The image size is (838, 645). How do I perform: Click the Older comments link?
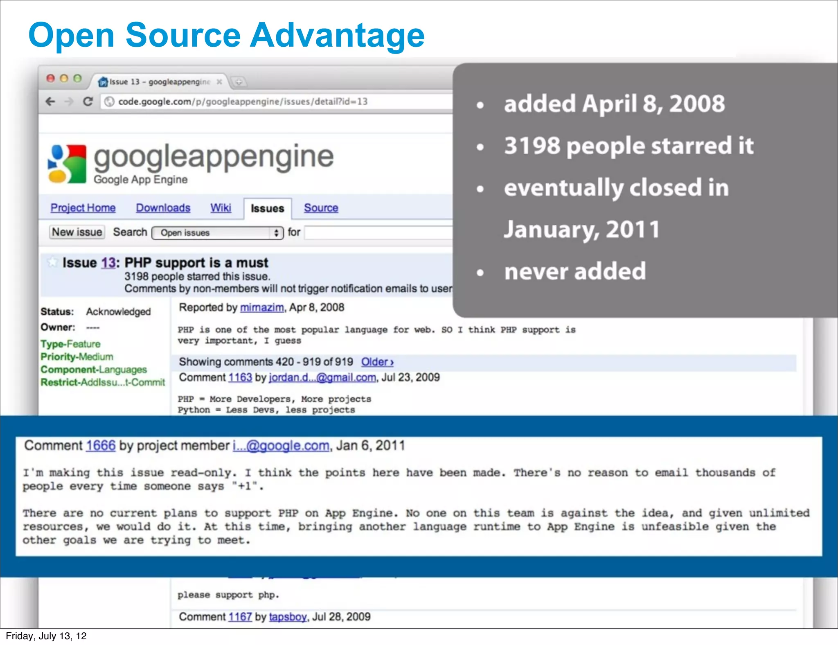[377, 362]
